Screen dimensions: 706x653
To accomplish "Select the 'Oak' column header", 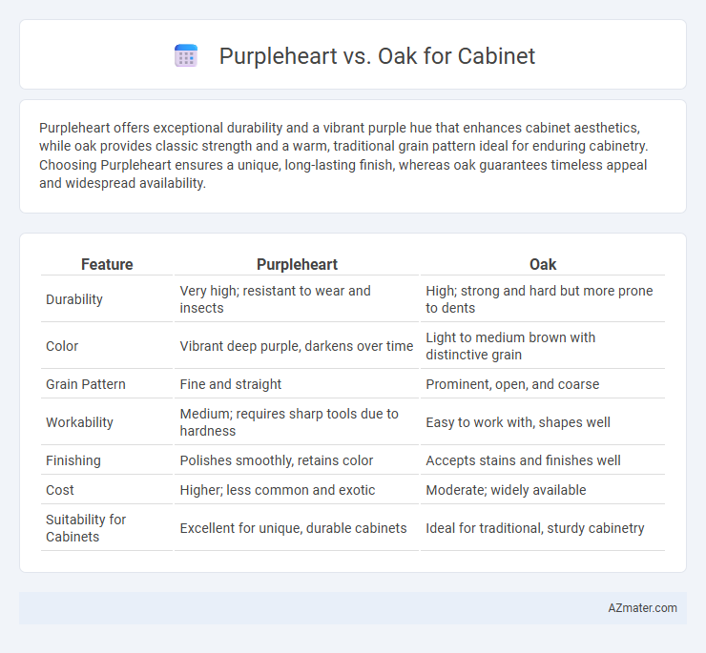I will pyautogui.click(x=543, y=264).
